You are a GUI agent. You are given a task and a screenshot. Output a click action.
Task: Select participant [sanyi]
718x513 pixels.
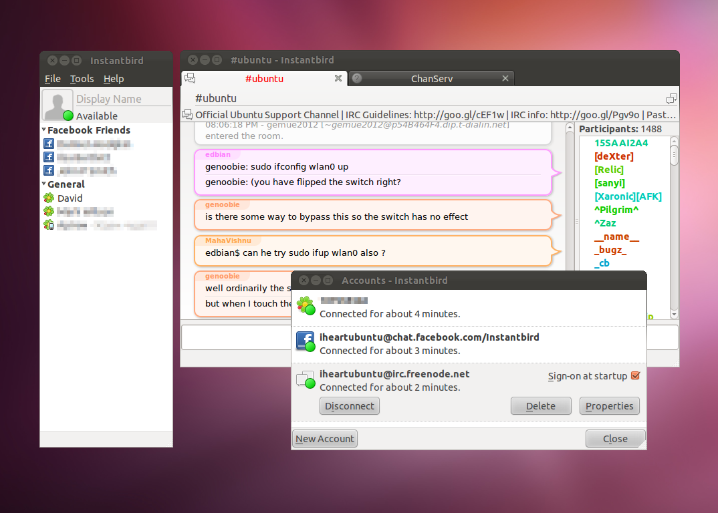[610, 183]
